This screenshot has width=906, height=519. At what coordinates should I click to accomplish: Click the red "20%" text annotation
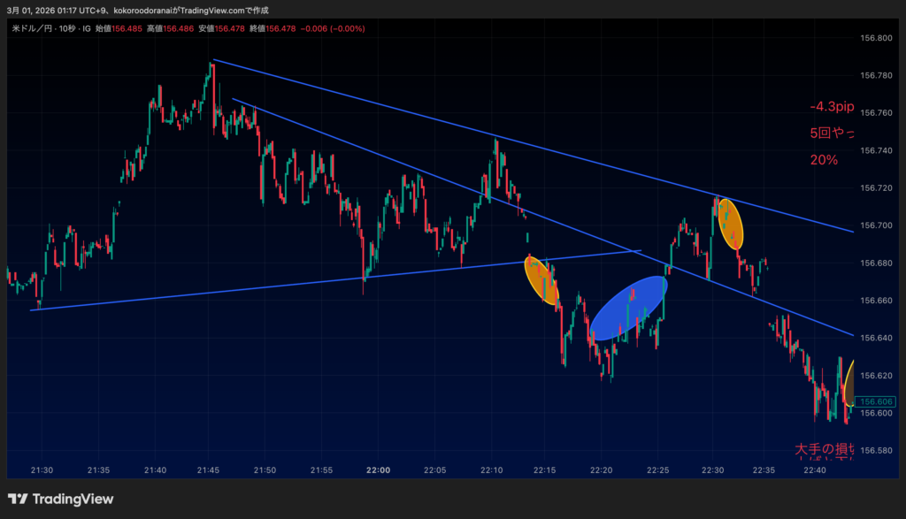[x=823, y=160]
